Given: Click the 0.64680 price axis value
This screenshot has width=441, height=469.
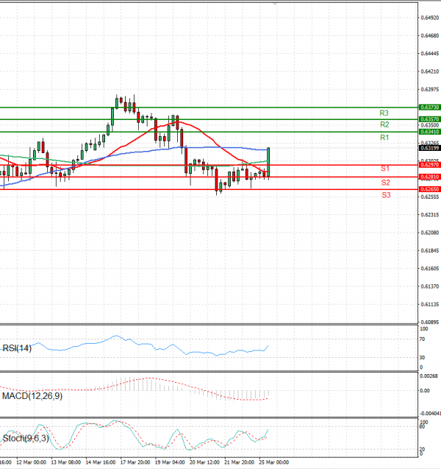Looking at the screenshot, I should coord(430,36).
